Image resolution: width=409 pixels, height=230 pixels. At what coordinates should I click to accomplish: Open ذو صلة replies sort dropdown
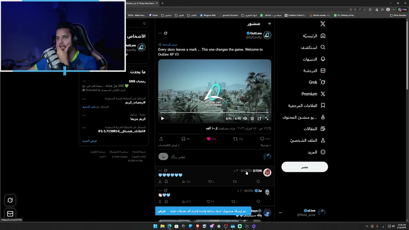[266, 145]
